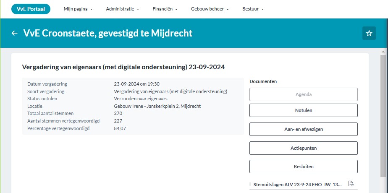The image size is (388, 193).
Task: View Aan- en afwezigen list
Action: pos(303,129)
